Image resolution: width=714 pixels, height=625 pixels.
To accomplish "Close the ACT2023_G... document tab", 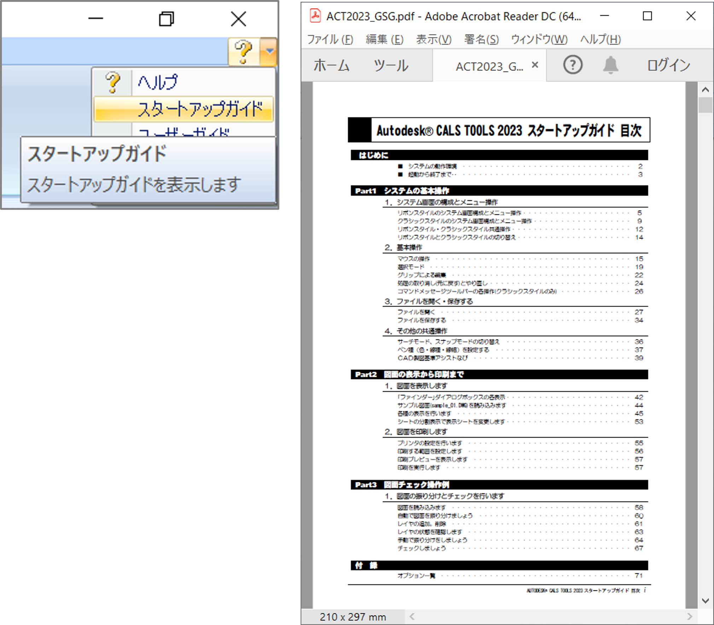I will pos(535,65).
